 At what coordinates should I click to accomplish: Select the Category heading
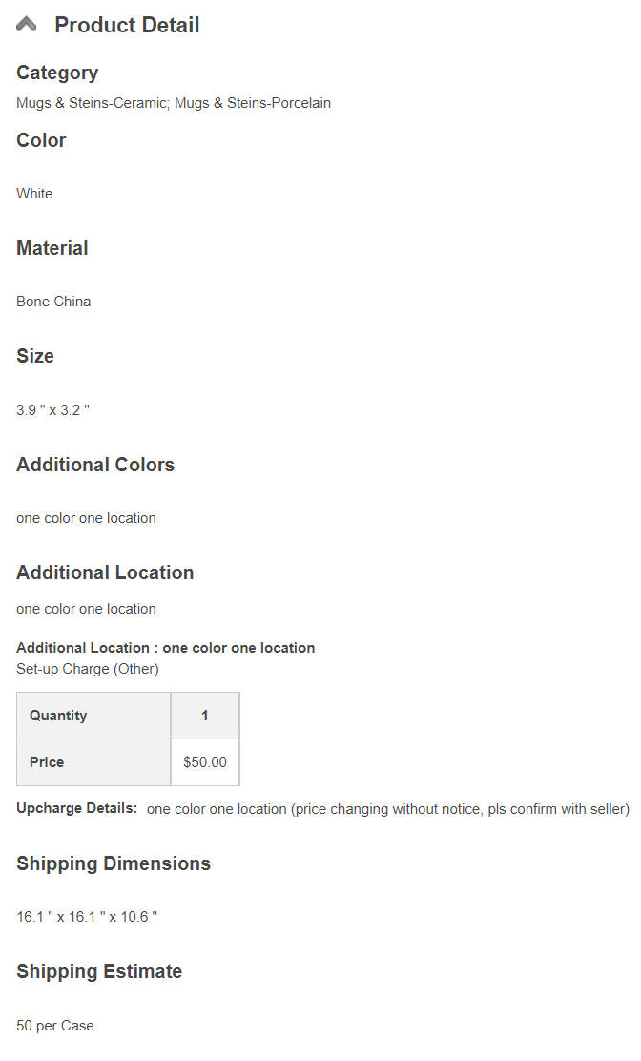click(57, 73)
